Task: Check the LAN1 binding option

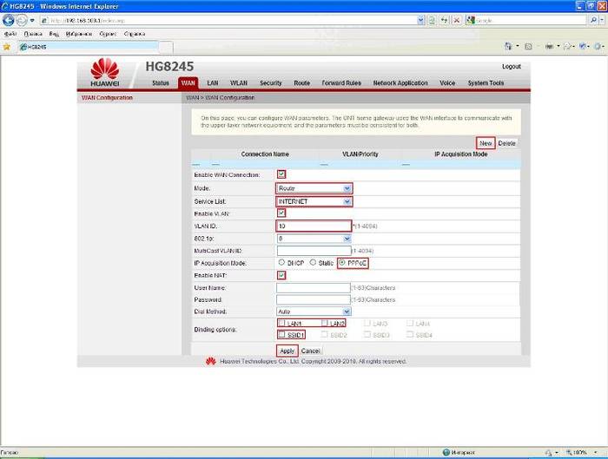Action: (281, 323)
